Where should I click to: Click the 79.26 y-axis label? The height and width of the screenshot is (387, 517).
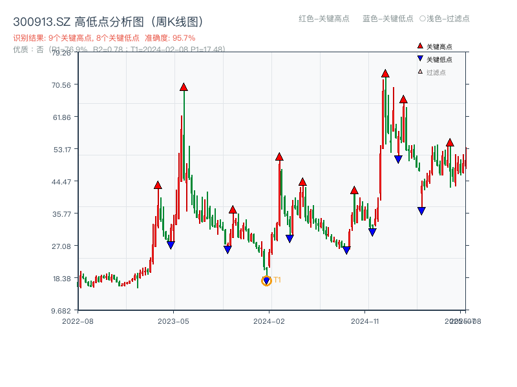point(61,54)
